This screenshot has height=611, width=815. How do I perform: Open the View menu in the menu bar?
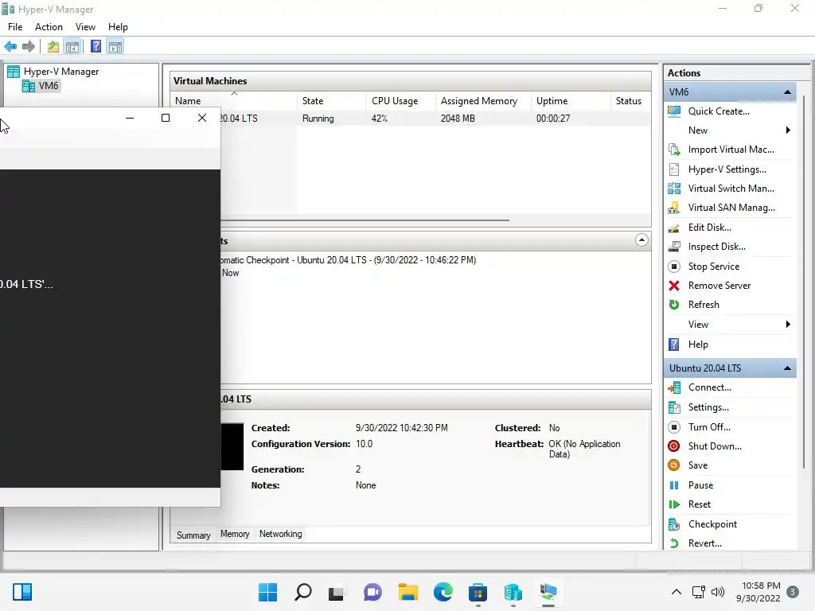[85, 27]
